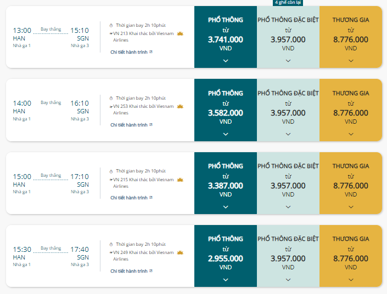Click the external link icon for the 15:30 flight details
The image size is (387, 294).
click(x=151, y=271)
